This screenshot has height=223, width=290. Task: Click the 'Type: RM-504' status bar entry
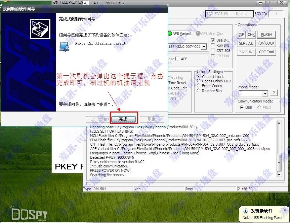point(95,189)
